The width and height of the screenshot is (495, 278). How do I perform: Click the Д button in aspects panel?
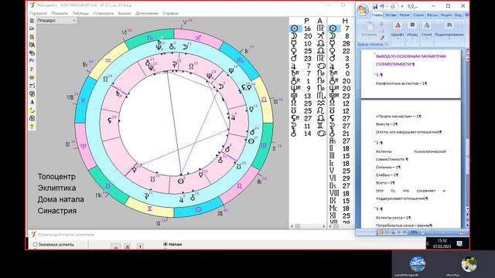[128, 246]
